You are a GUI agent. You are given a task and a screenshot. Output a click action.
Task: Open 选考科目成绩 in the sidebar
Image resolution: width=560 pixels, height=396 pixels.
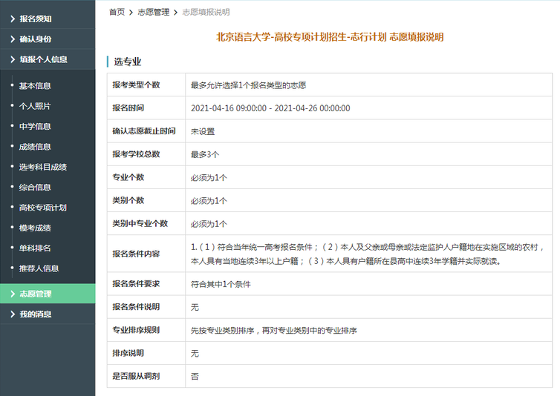tap(43, 168)
